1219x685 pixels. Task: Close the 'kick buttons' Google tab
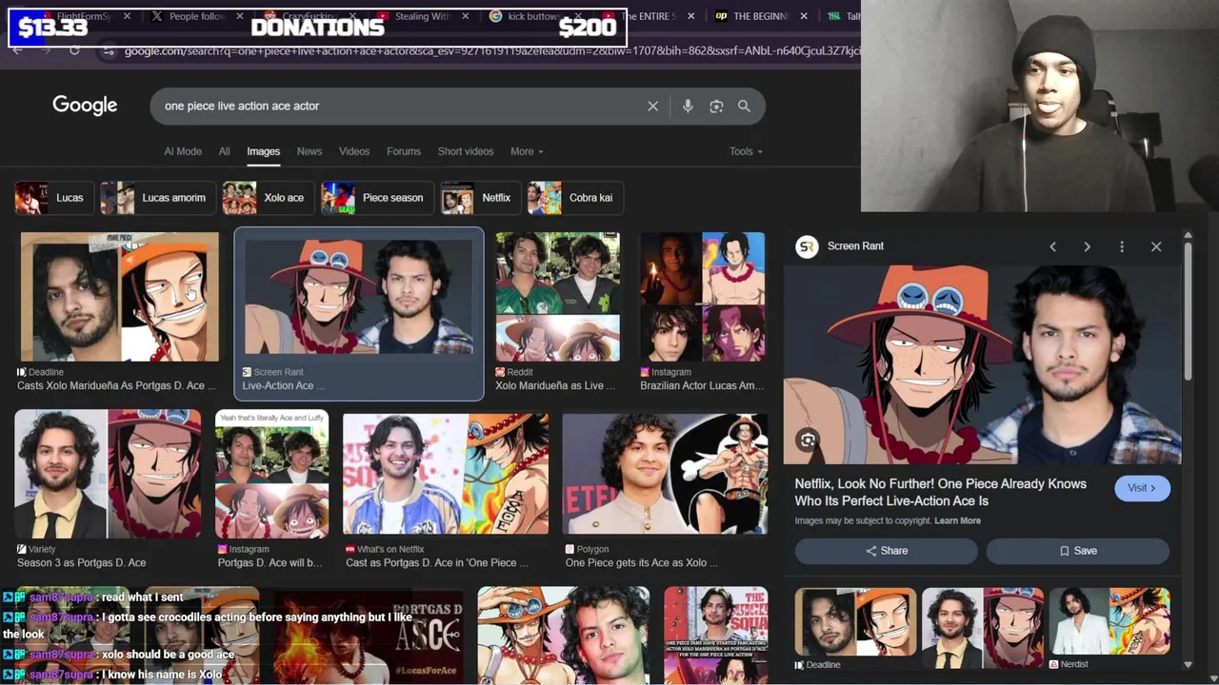tap(578, 16)
